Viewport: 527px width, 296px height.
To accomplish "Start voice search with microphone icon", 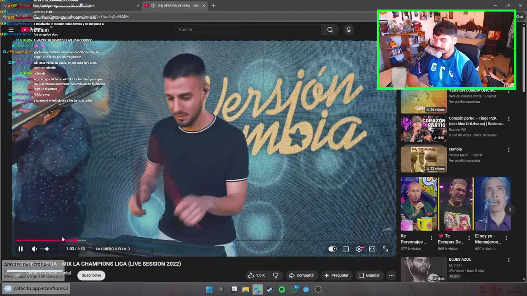I will 349,30.
